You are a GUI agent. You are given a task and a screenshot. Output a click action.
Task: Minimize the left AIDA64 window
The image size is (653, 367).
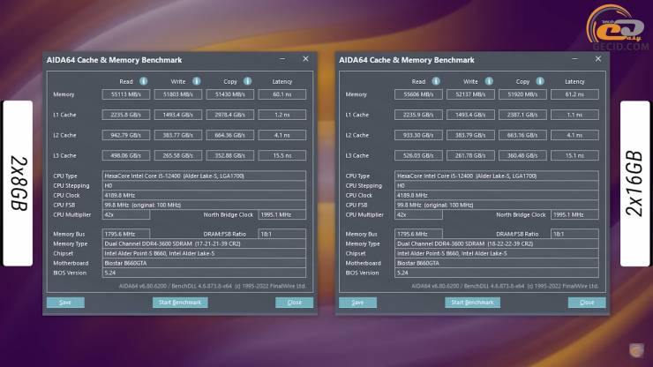point(282,59)
